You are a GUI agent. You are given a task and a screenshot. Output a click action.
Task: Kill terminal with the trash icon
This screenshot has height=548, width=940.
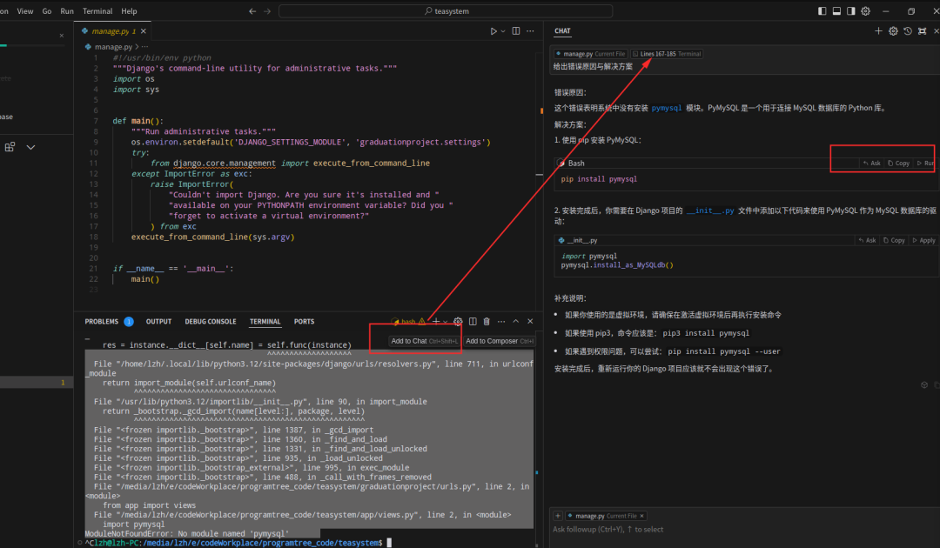pos(487,322)
